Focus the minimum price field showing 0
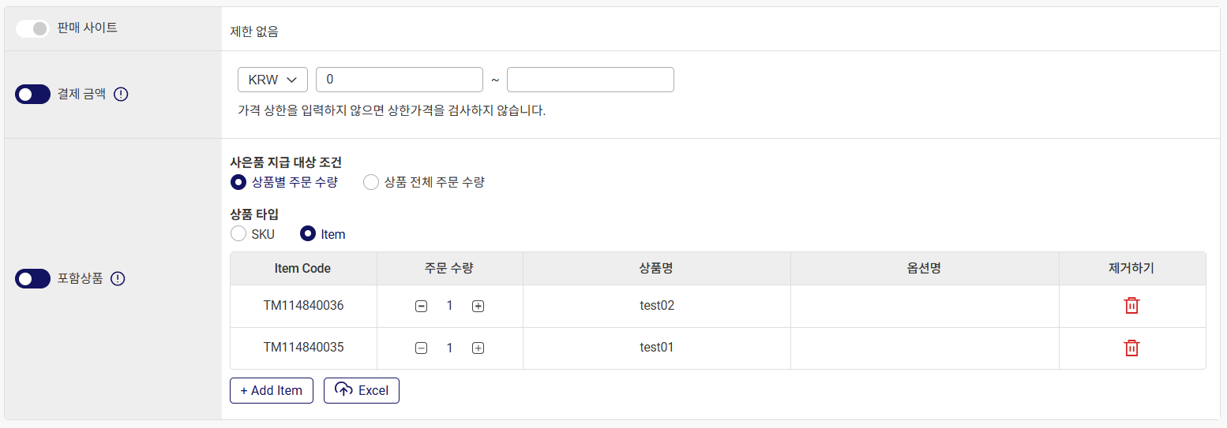 [400, 80]
